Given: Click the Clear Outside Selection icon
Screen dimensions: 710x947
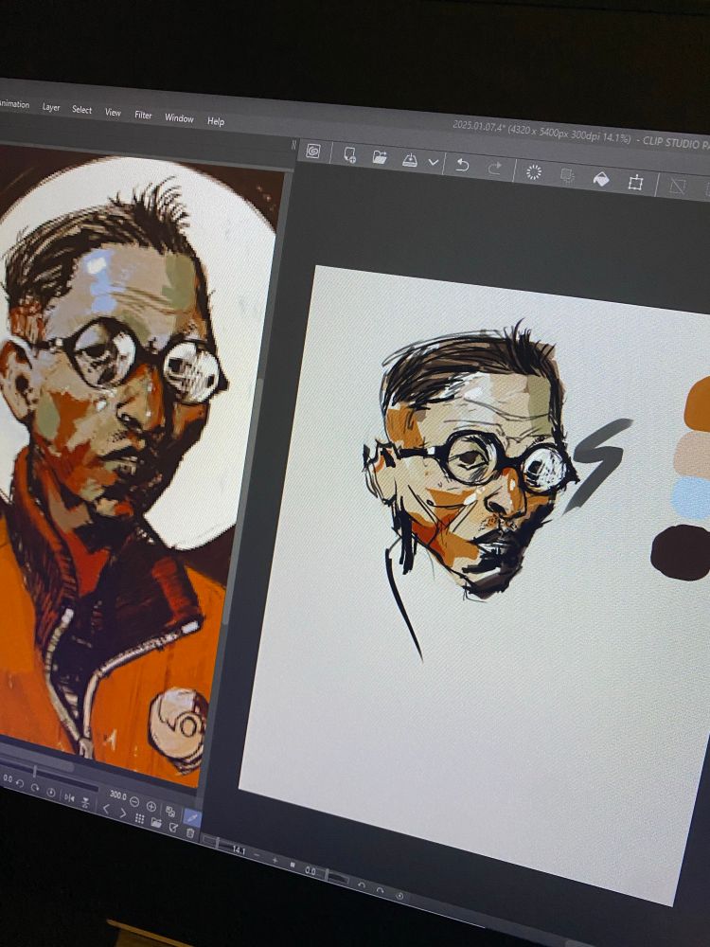Looking at the screenshot, I should tap(567, 175).
